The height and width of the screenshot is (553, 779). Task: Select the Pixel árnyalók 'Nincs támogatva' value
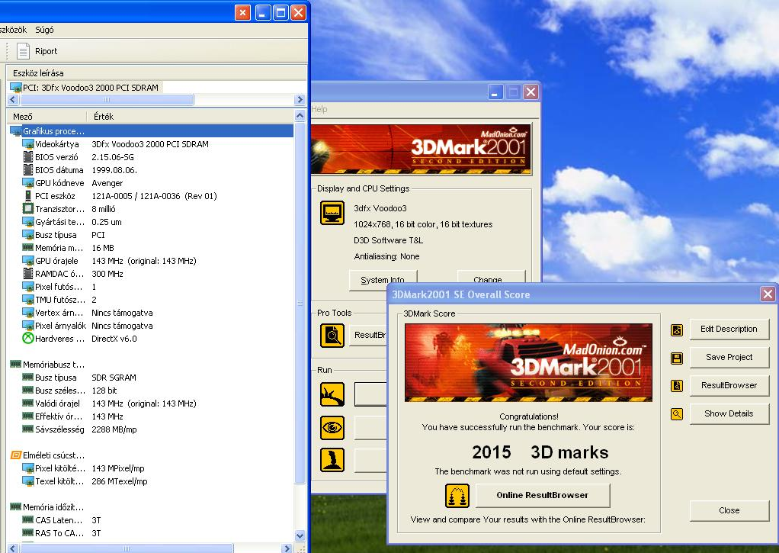coord(122,326)
